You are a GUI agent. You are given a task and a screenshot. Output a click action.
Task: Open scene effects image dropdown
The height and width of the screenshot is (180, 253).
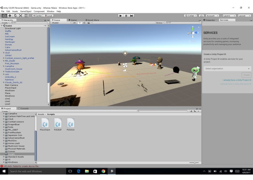[x=90, y=23]
